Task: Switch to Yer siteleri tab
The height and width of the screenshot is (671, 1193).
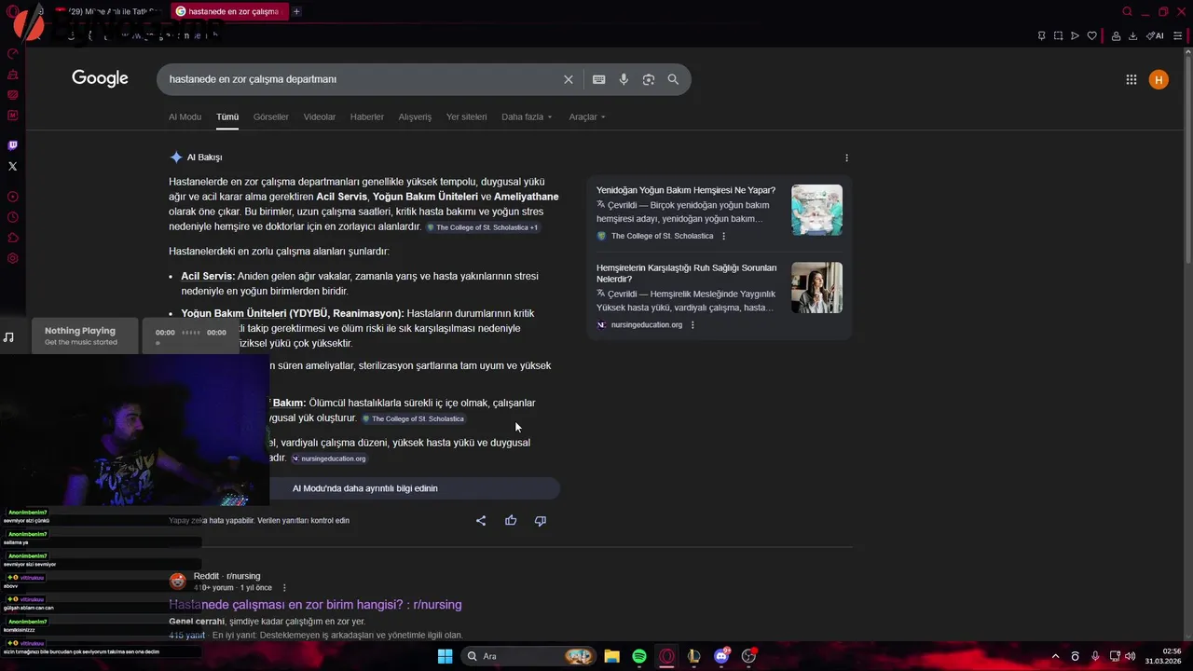Action: [x=466, y=116]
